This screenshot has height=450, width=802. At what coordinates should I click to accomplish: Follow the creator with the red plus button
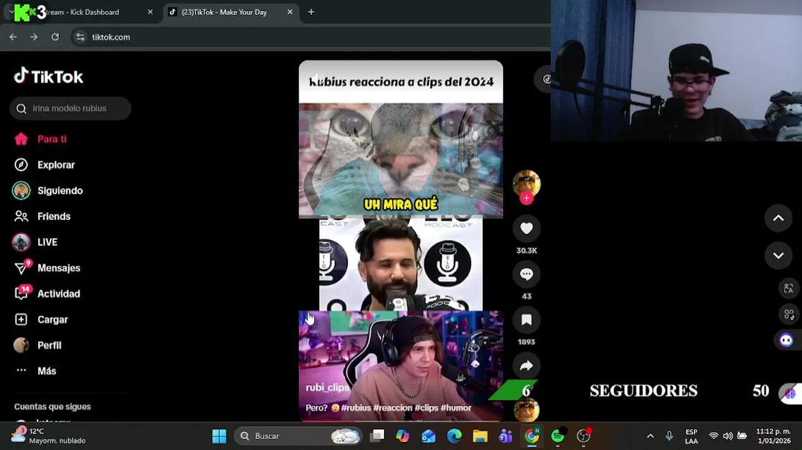(x=527, y=198)
